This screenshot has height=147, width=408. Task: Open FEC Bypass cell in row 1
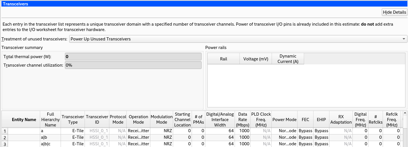click(305, 131)
